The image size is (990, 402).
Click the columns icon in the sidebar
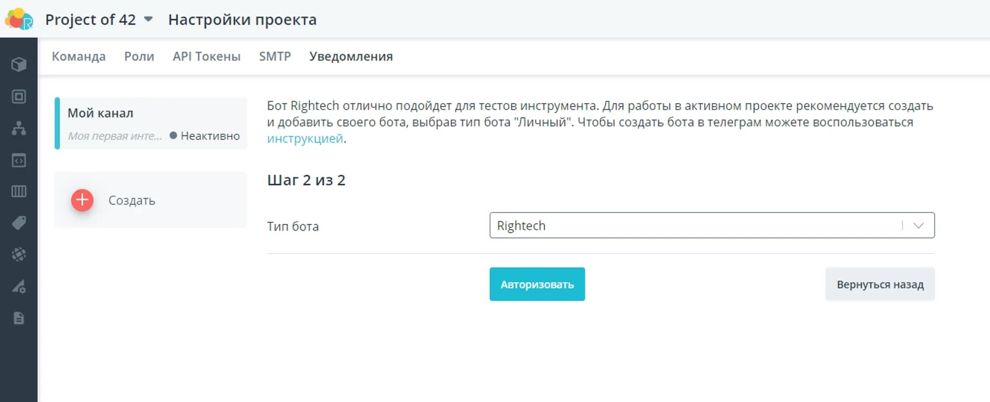(19, 192)
